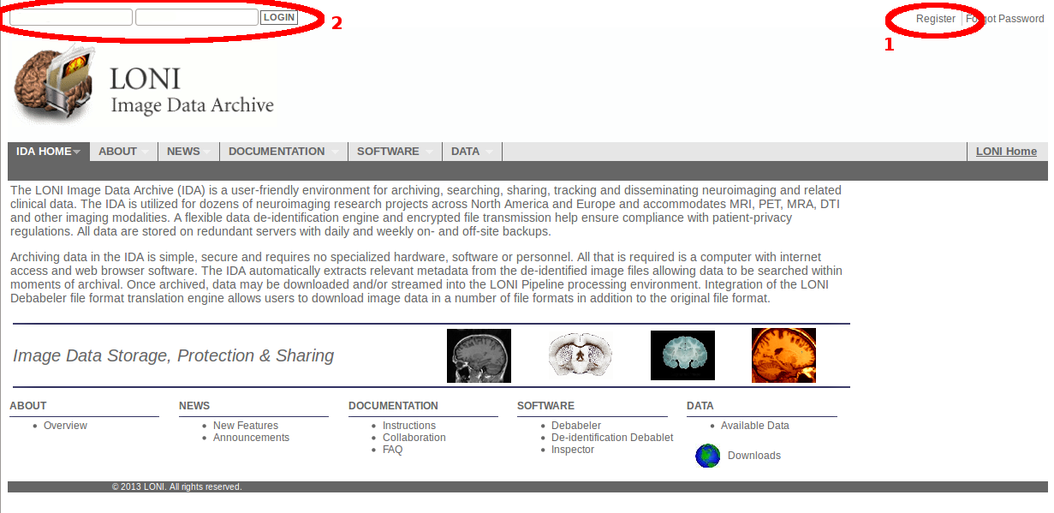Expand the DOCUMENTATION navigation dropdown
This screenshot has height=513, width=1054.
[334, 152]
